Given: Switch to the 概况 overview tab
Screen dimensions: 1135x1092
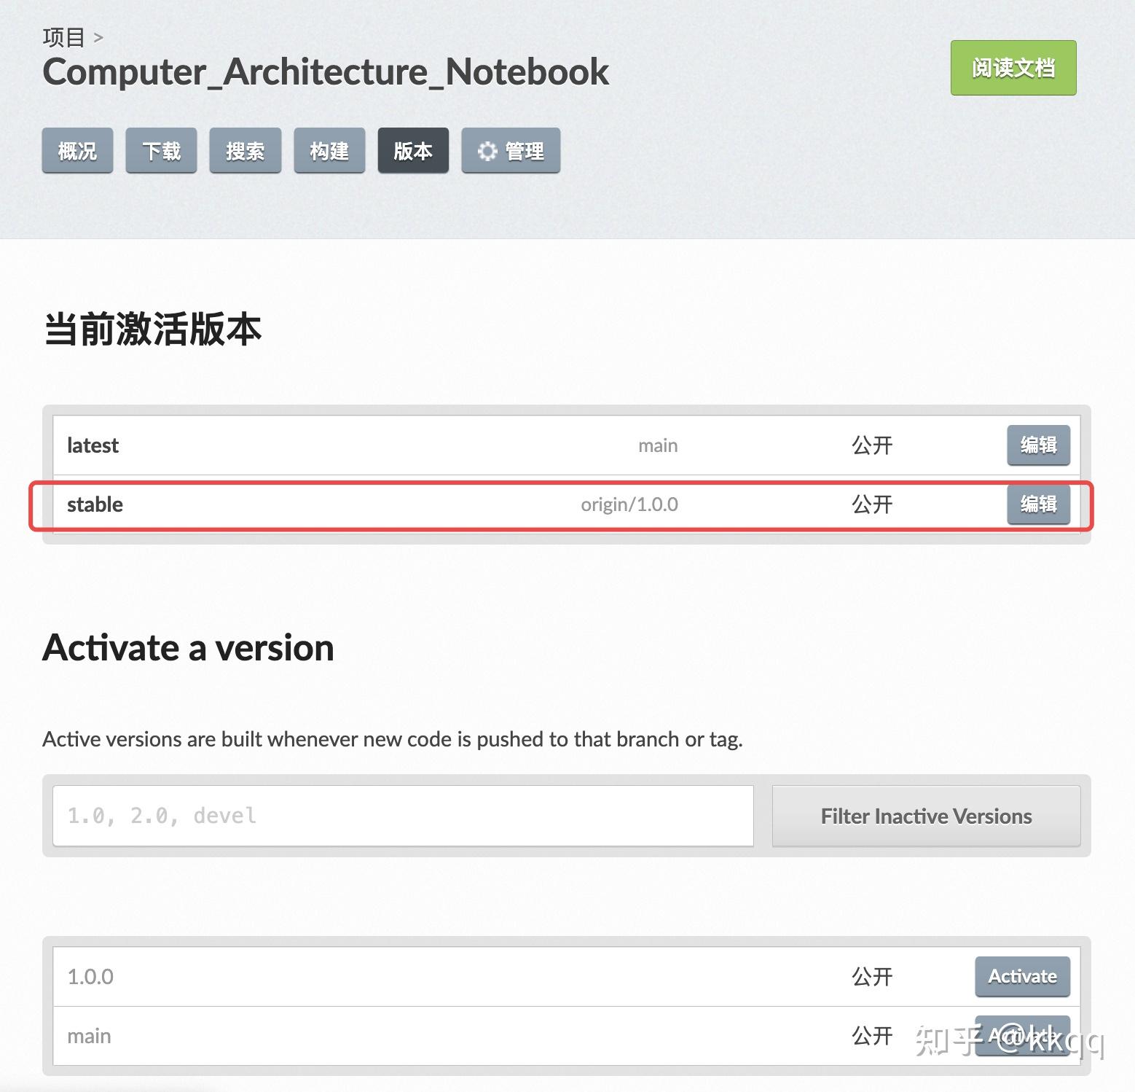Looking at the screenshot, I should [76, 150].
